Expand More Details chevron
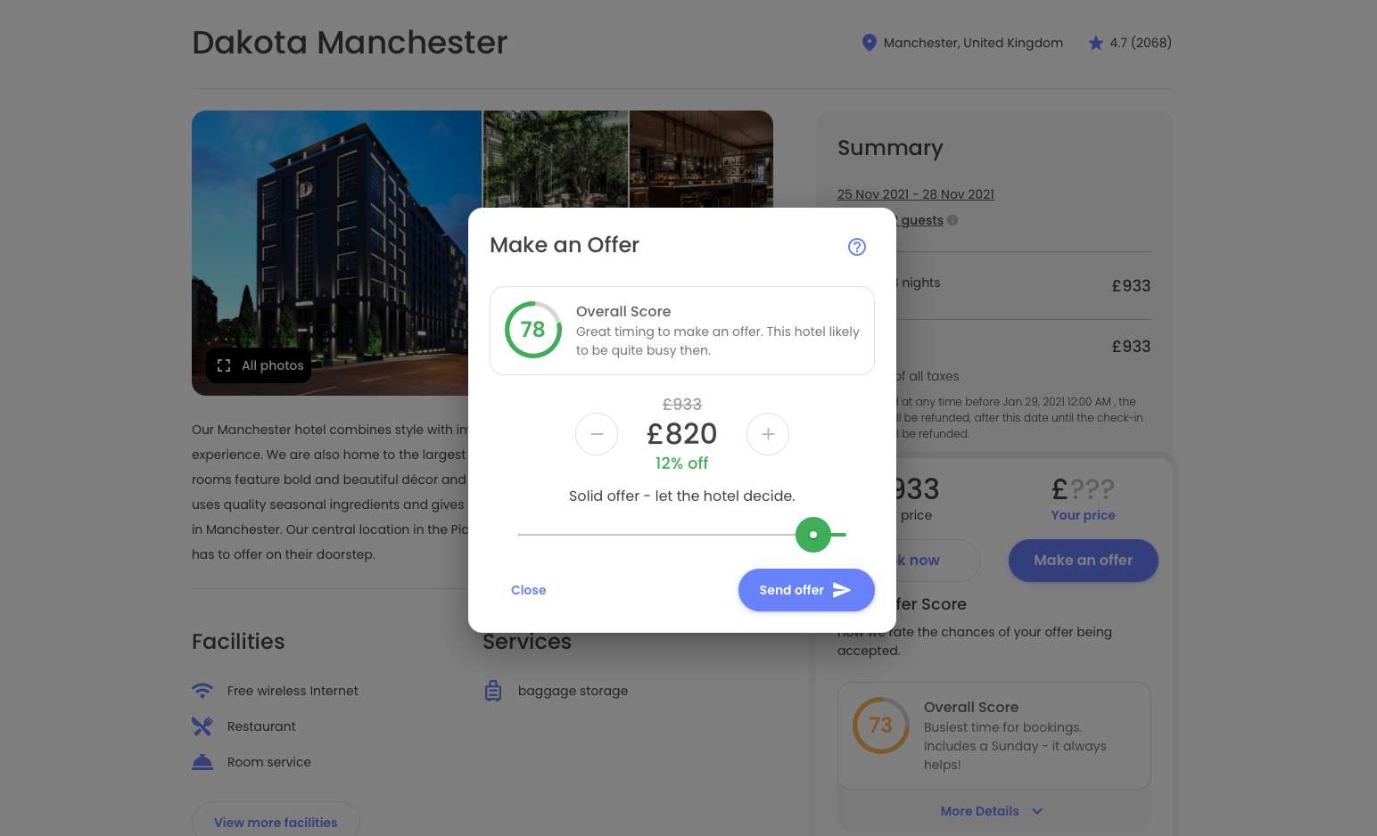The width and height of the screenshot is (1377, 836). click(1037, 811)
